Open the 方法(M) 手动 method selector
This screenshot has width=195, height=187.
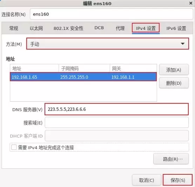point(108,44)
